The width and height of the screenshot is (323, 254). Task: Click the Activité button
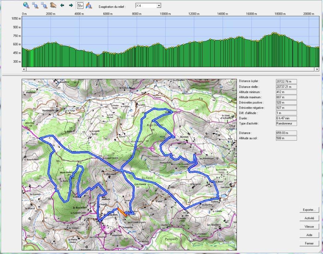coord(309,218)
